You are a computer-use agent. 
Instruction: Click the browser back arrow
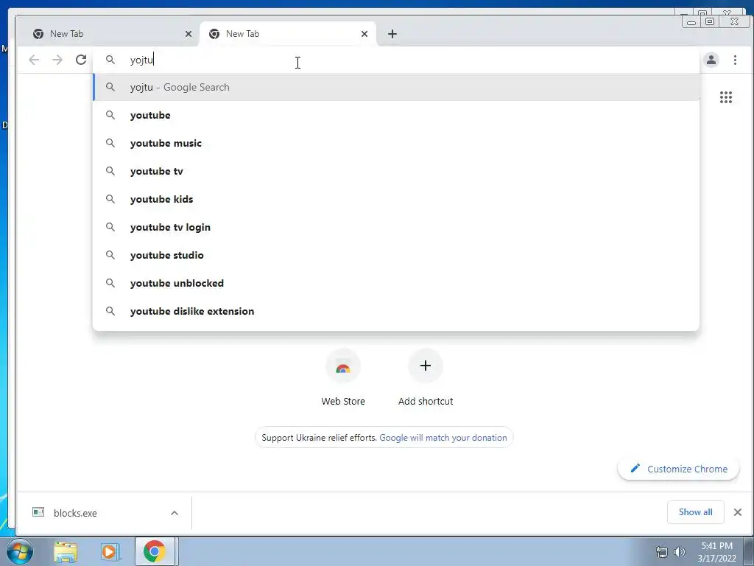tap(34, 60)
